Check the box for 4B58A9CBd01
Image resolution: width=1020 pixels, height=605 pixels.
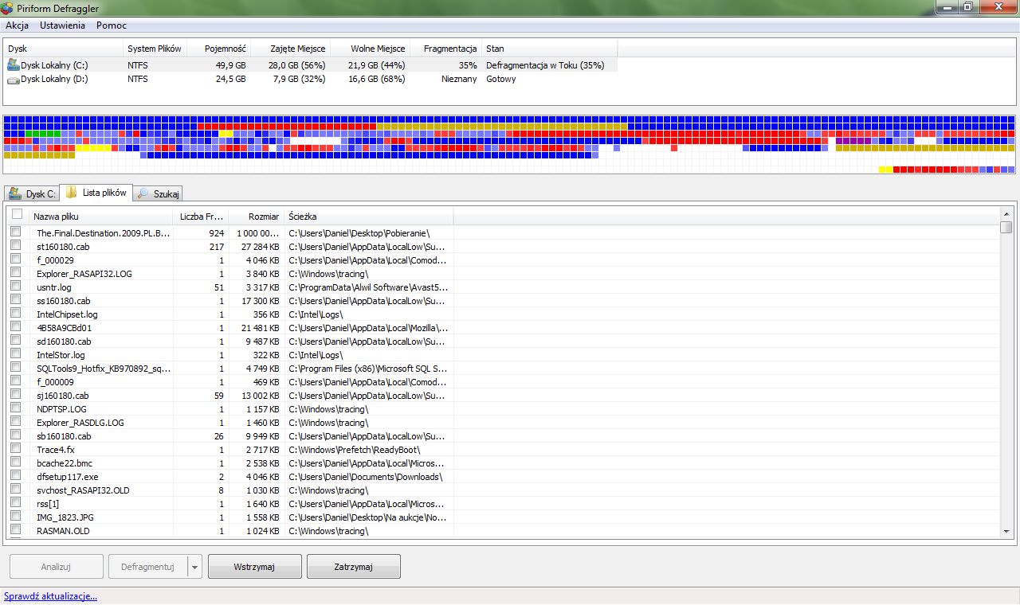click(x=15, y=326)
